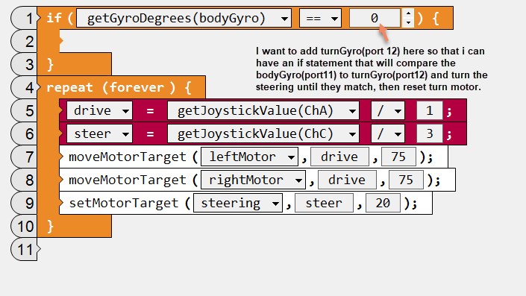Image resolution: width=526 pixels, height=296 pixels.
Task: Click the steer position field on line 9
Action: [324, 203]
